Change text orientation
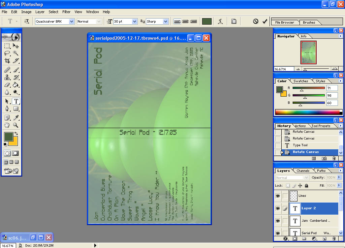The width and height of the screenshot is (345, 248). (x=27, y=21)
